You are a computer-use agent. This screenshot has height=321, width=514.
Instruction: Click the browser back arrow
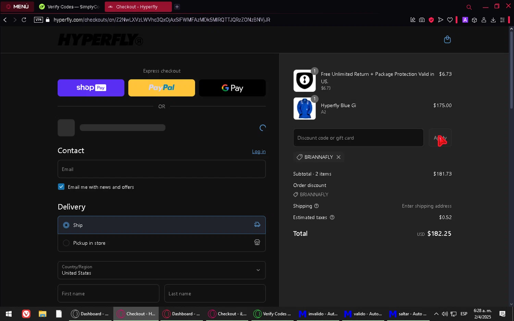pyautogui.click(x=5, y=20)
